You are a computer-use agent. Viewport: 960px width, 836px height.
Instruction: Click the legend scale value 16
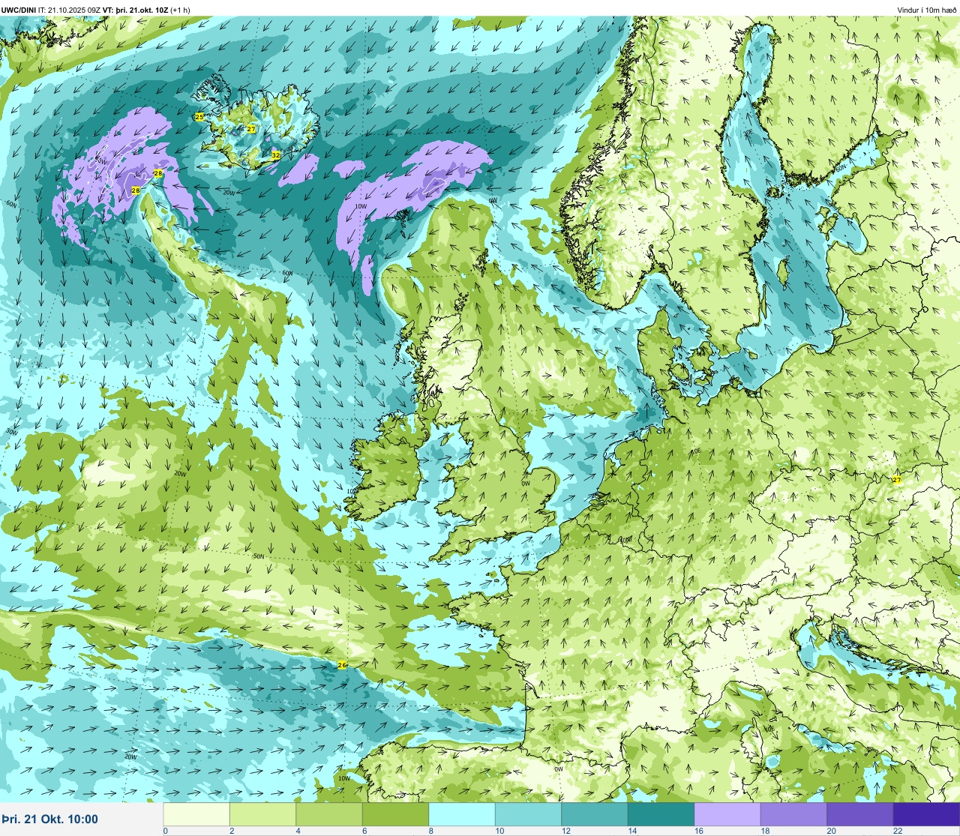698,831
